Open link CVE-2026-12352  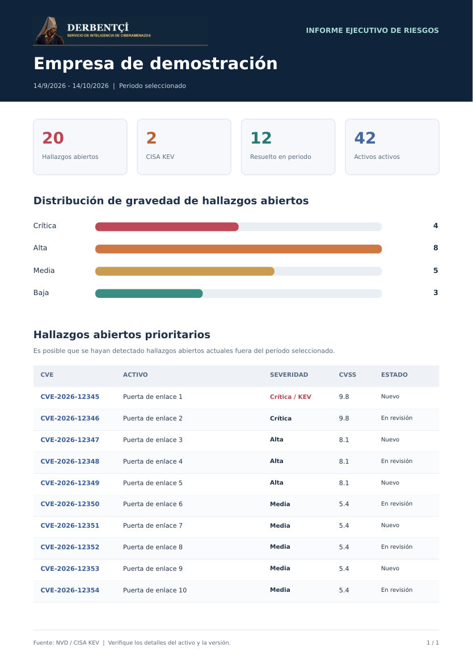pyautogui.click(x=70, y=547)
